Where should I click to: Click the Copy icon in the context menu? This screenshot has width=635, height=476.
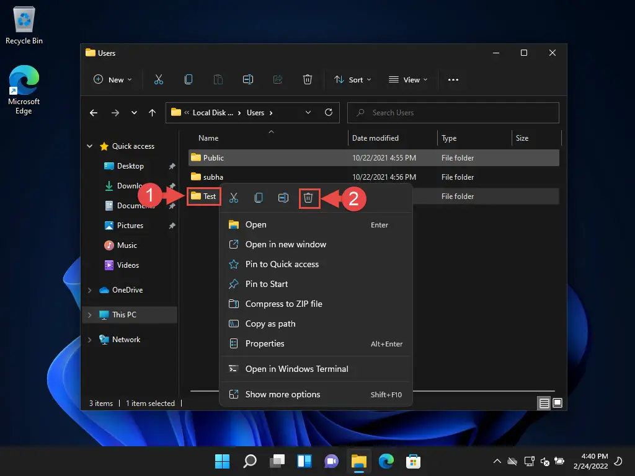click(x=259, y=198)
